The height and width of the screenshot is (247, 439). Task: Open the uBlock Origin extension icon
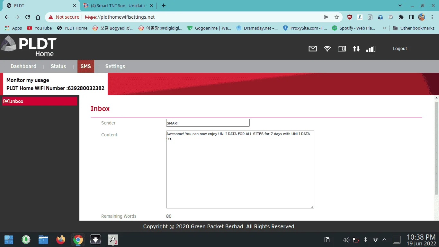click(350, 17)
